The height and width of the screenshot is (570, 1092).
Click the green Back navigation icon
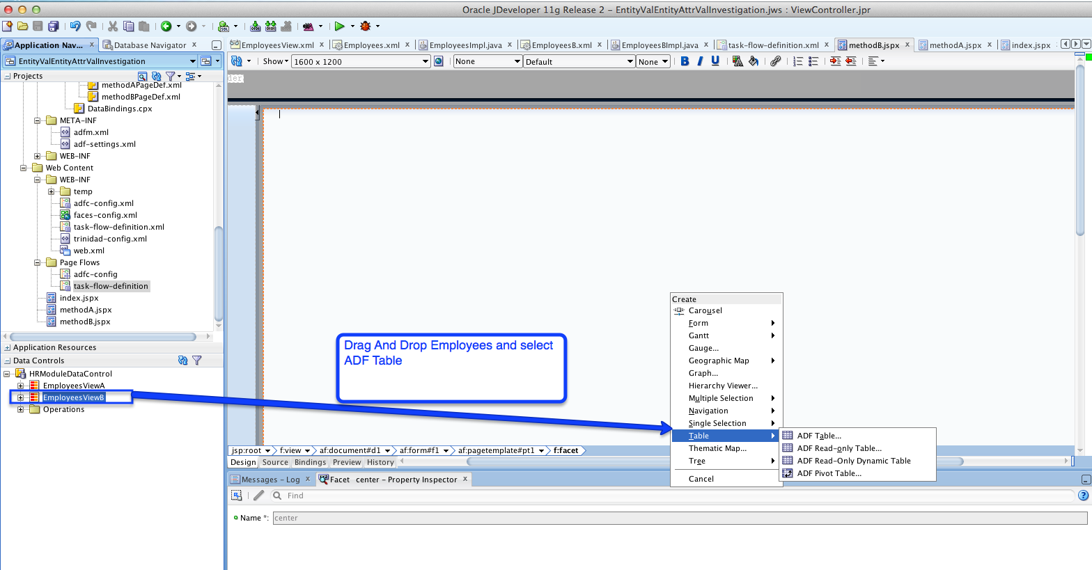click(166, 26)
